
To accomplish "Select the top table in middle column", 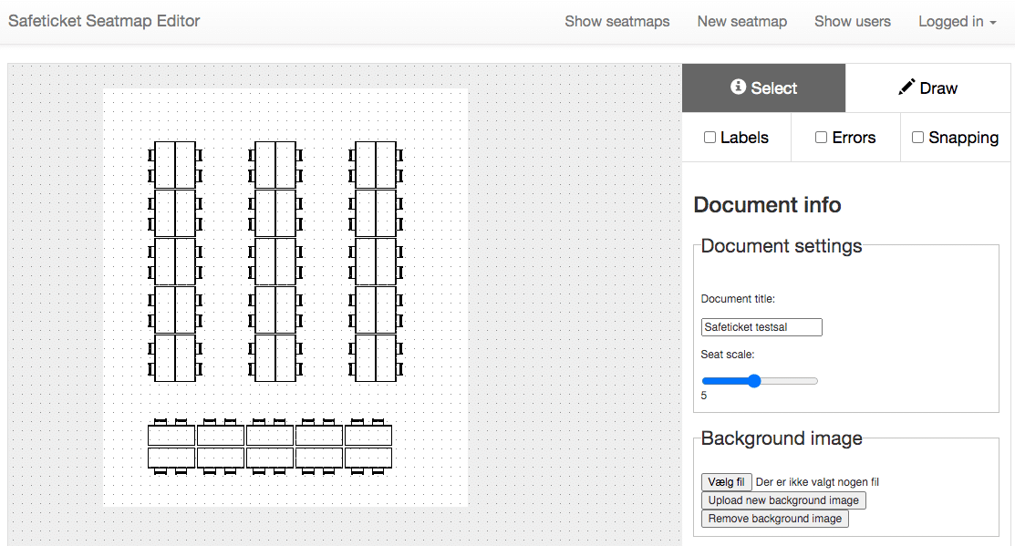I will point(275,165).
